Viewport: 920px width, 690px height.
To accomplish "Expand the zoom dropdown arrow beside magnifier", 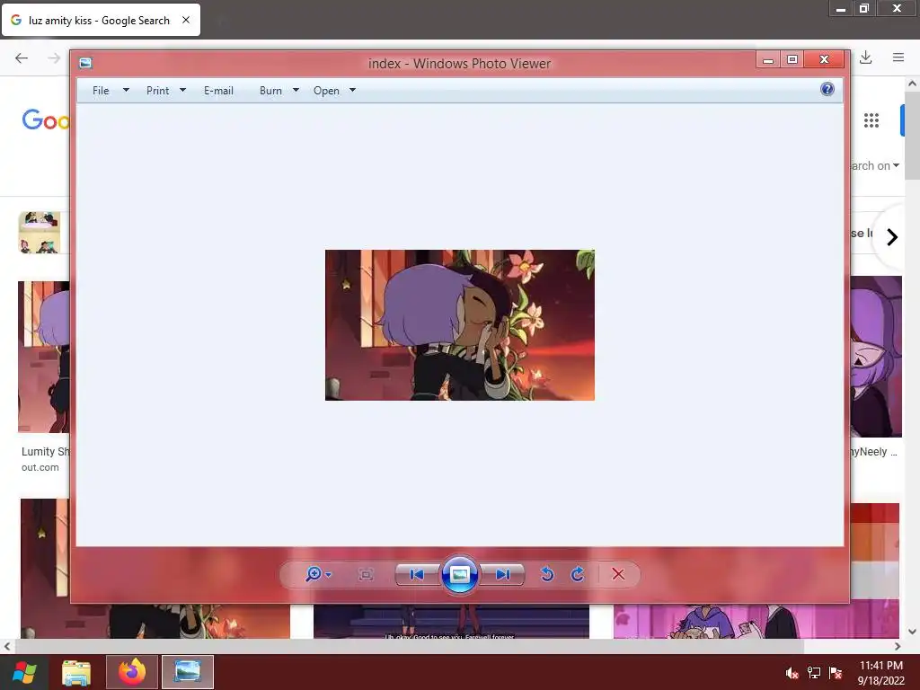I will pos(328,574).
